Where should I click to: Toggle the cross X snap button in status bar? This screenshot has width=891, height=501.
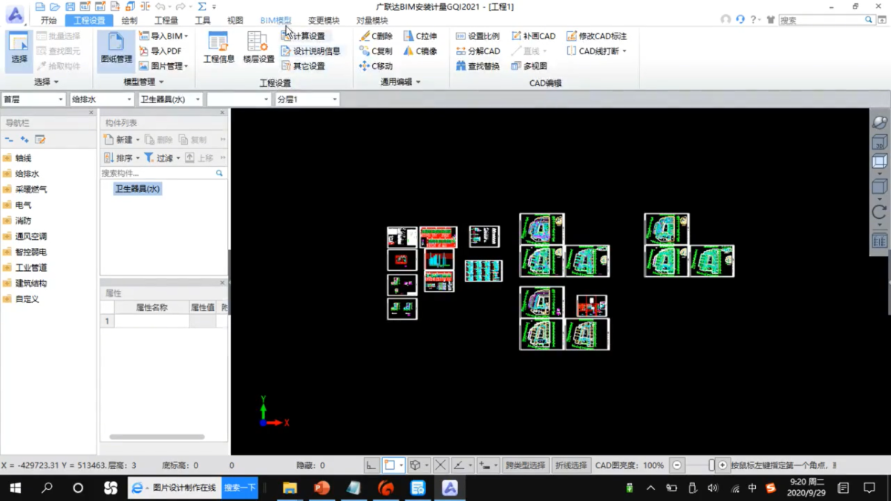click(x=440, y=465)
